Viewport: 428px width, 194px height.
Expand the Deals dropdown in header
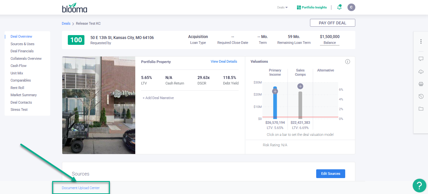(x=282, y=7)
